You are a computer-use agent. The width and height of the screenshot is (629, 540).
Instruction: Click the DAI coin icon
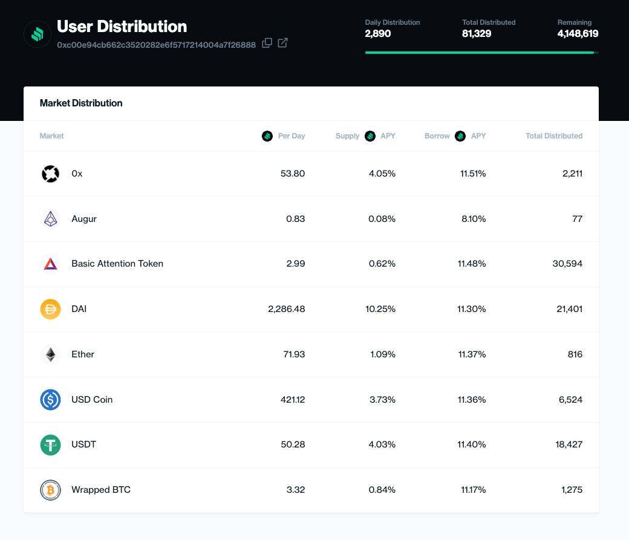pos(50,309)
